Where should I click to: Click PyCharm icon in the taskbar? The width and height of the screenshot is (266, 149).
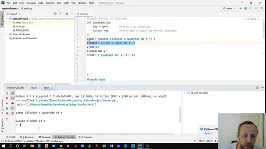coord(140,146)
